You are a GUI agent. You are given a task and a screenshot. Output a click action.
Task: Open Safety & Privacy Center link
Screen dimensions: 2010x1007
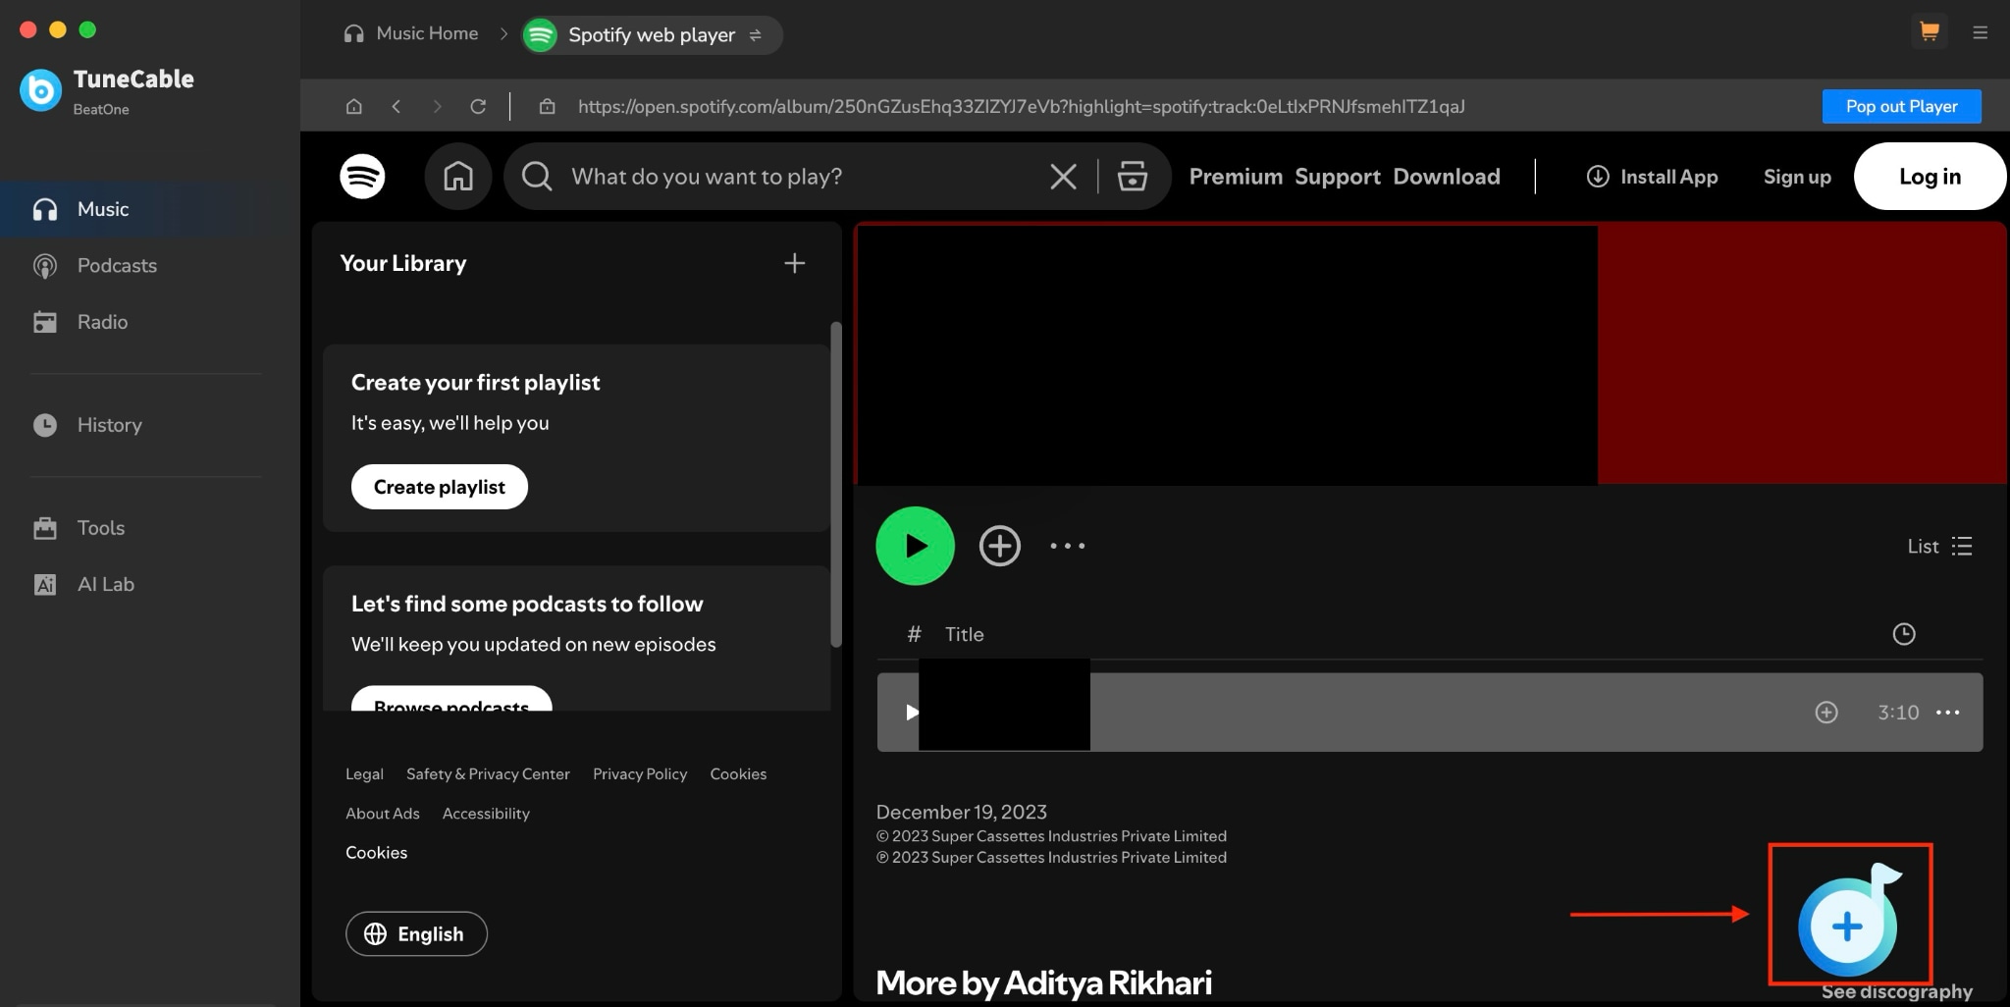pos(488,774)
